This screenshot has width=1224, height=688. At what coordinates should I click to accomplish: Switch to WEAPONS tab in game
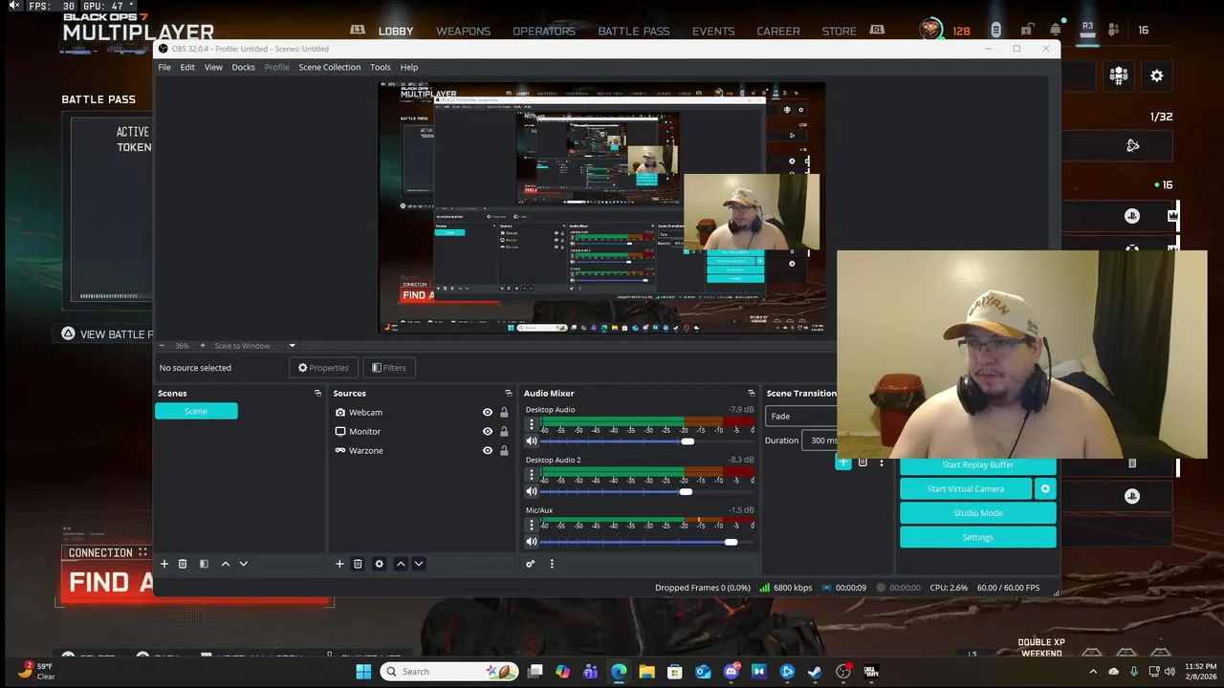tap(463, 31)
